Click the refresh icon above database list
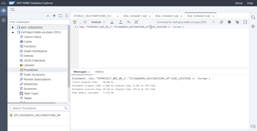 point(67,16)
